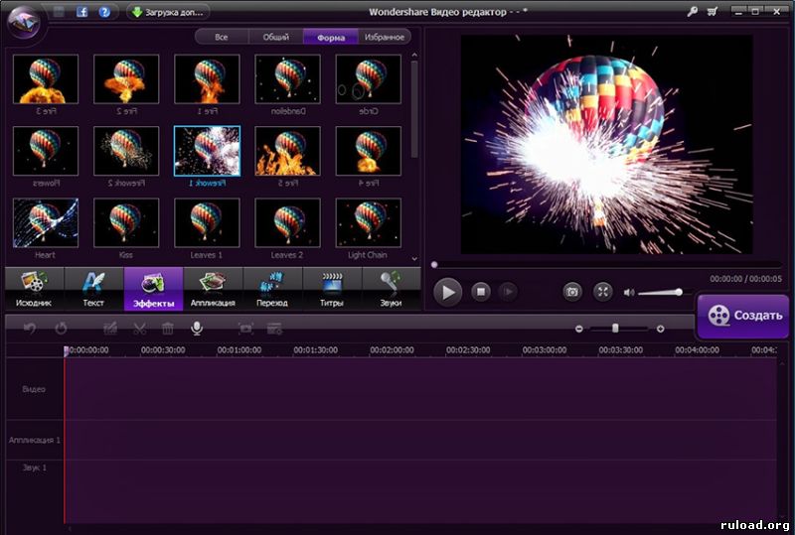The width and height of the screenshot is (795, 535).
Task: Select the Heart effect thumbnail
Action: click(x=45, y=223)
